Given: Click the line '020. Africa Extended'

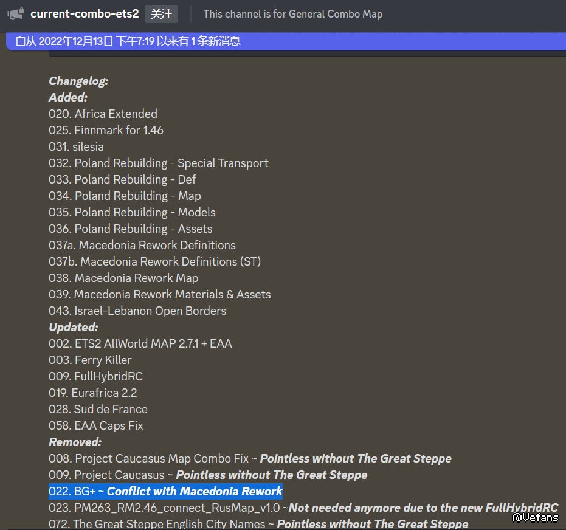Looking at the screenshot, I should click(x=103, y=114).
